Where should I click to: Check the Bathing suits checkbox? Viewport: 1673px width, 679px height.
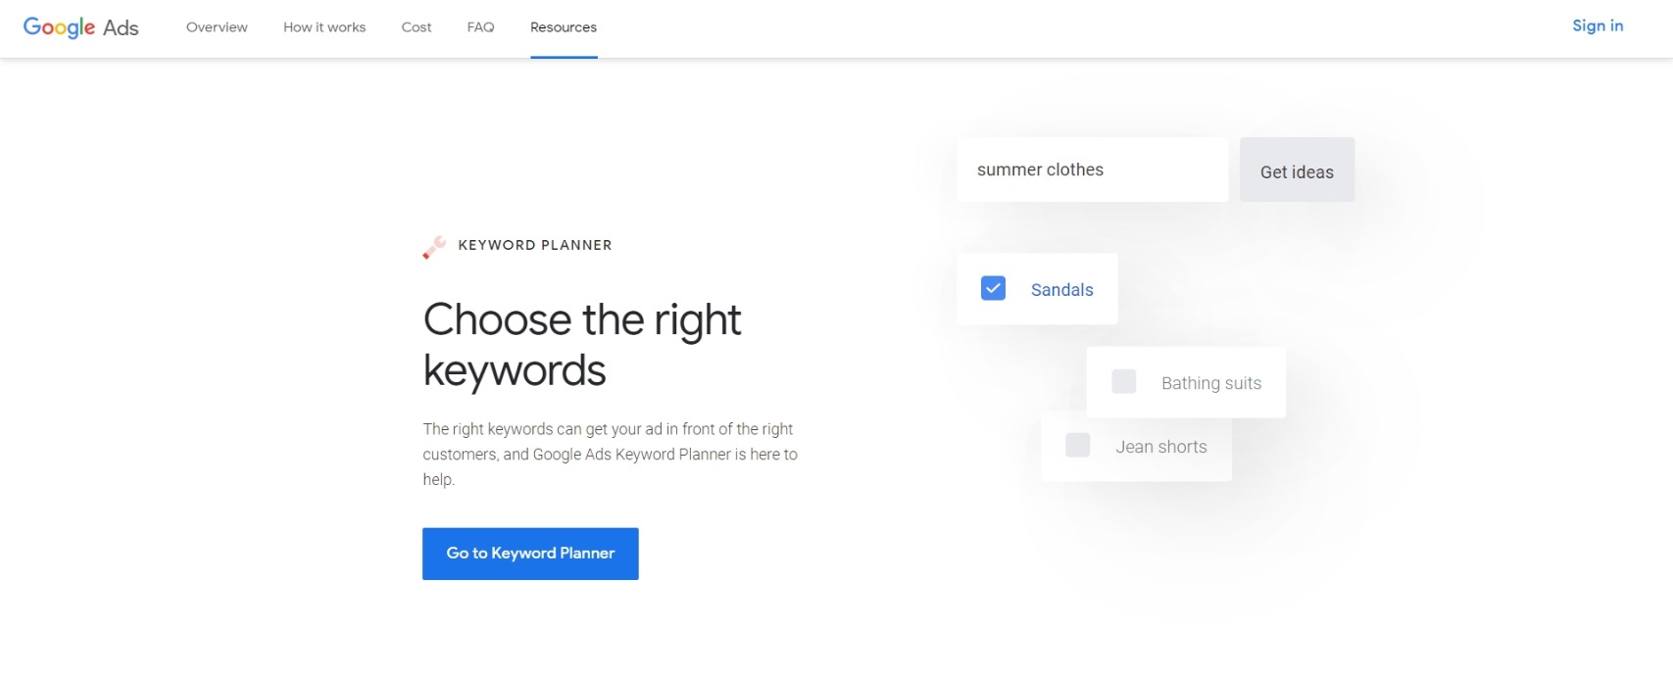[x=1123, y=381]
